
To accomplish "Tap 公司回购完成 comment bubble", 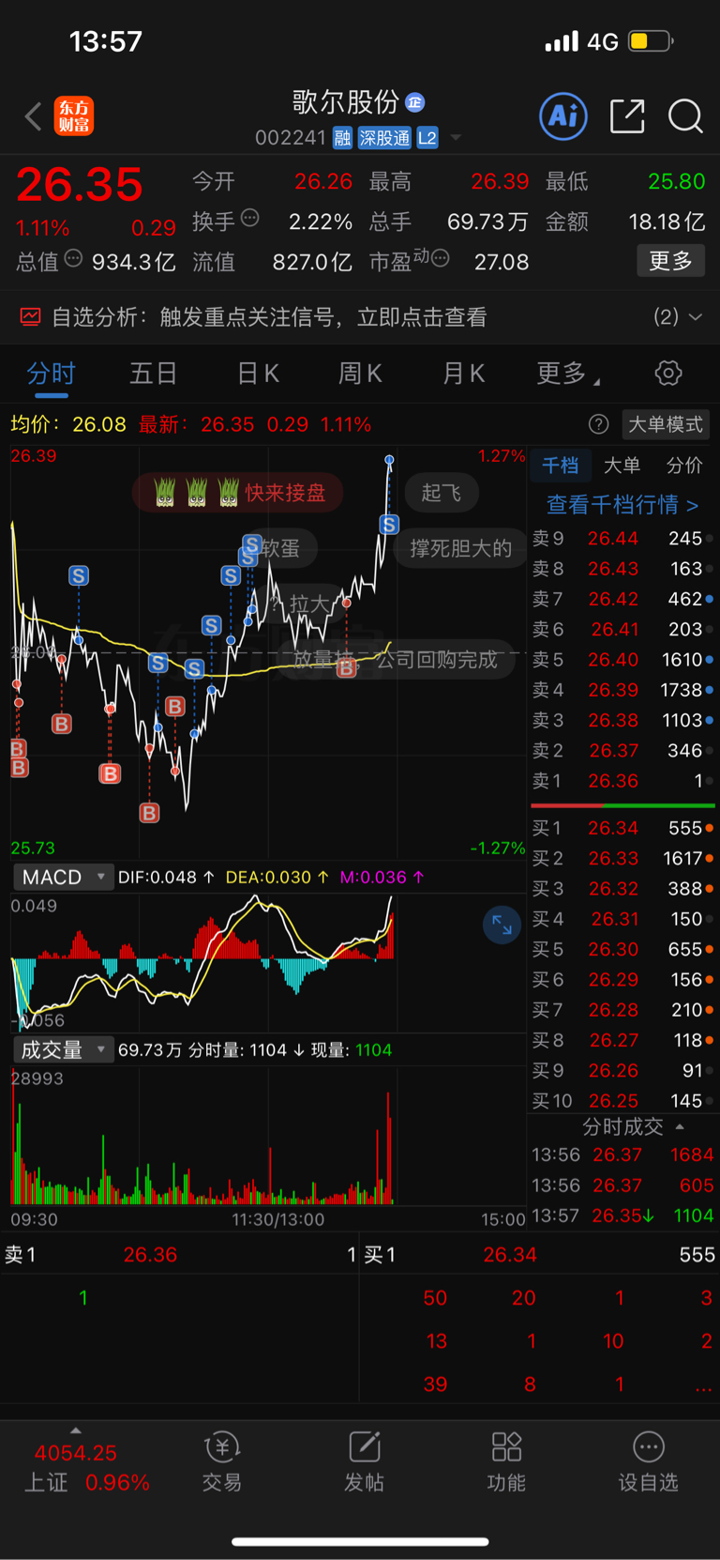I will 437,660.
